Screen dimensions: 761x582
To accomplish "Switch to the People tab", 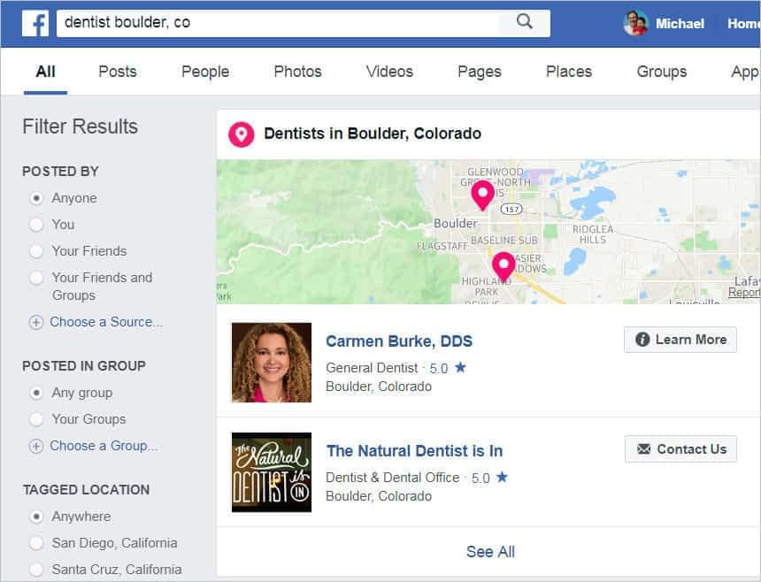I will (205, 72).
